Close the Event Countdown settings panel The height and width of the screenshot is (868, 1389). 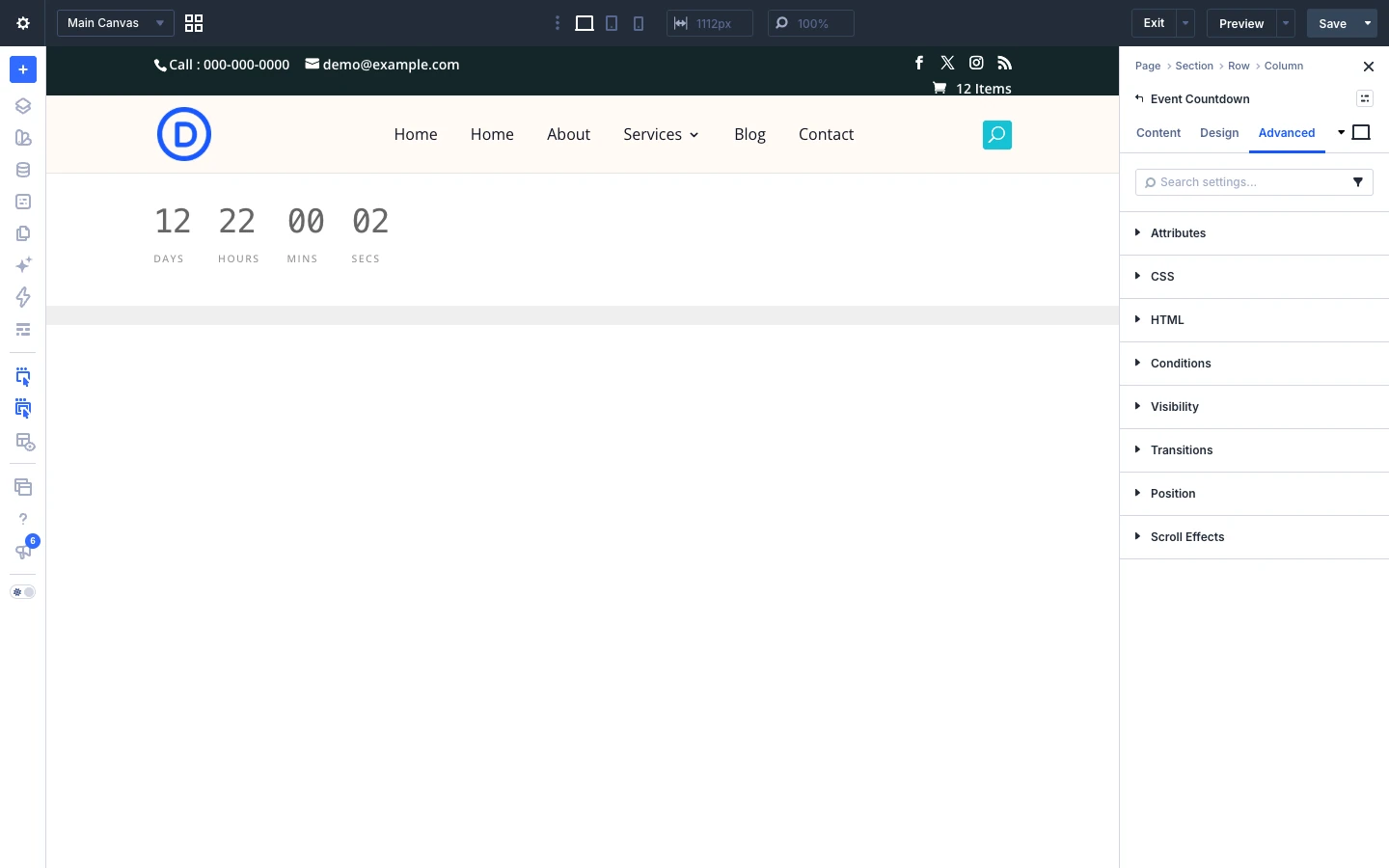[1368, 67]
